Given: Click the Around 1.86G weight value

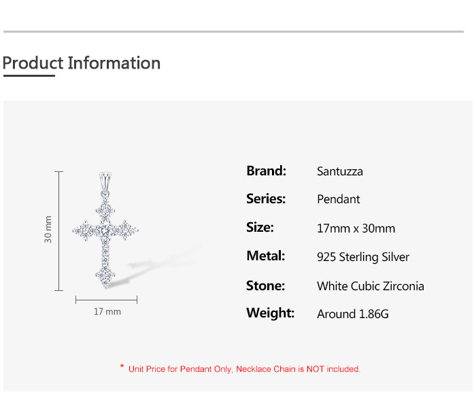Looking at the screenshot, I should [x=353, y=314].
